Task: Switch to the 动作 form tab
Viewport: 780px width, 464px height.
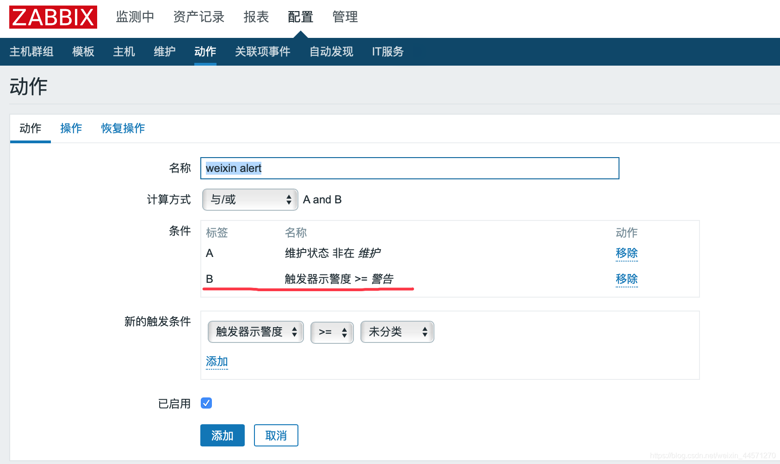Action: pyautogui.click(x=31, y=128)
